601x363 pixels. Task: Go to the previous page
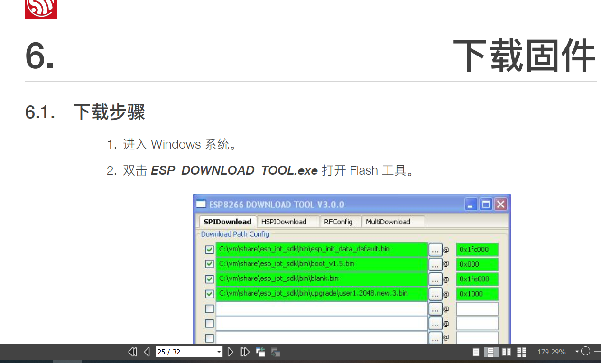[x=147, y=352]
